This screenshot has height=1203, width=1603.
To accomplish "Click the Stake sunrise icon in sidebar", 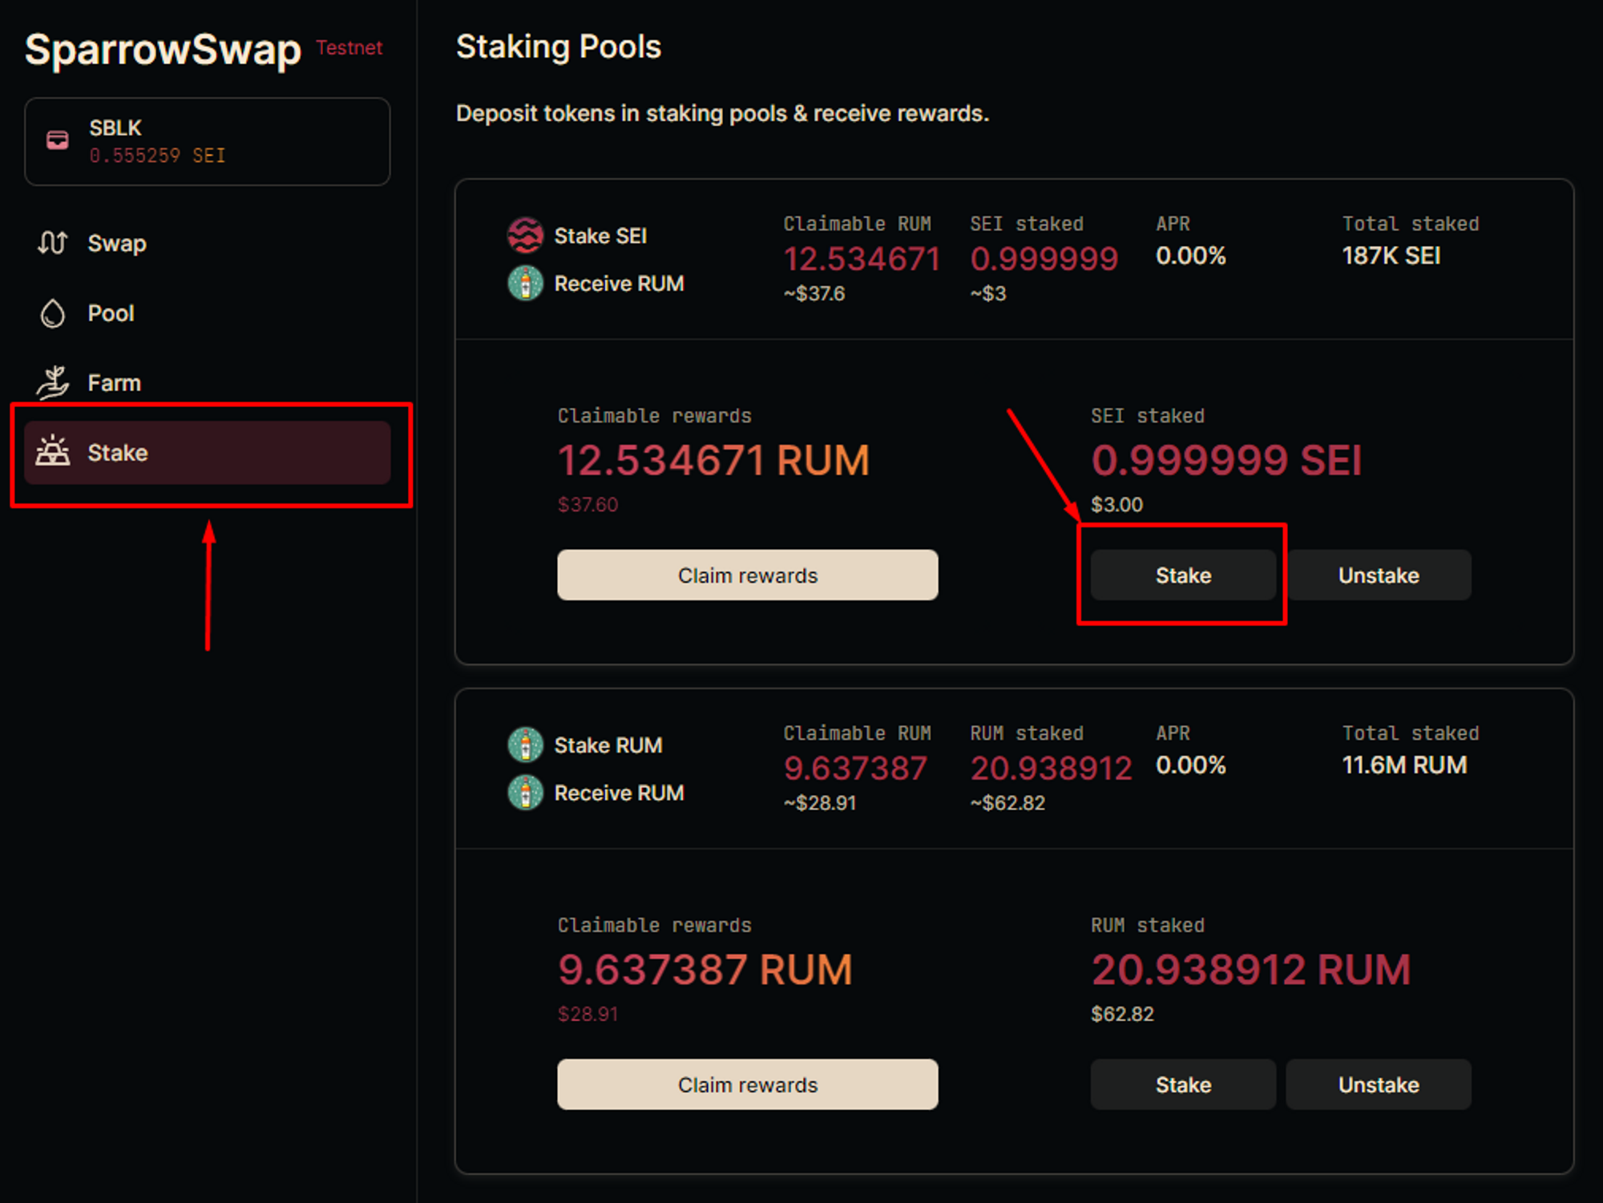I will pos(53,452).
